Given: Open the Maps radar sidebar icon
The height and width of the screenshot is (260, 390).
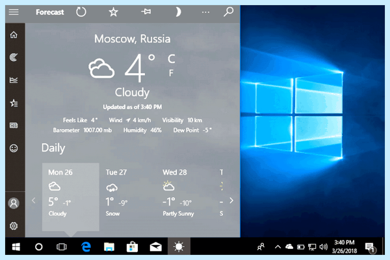Looking at the screenshot, I should point(14,57).
